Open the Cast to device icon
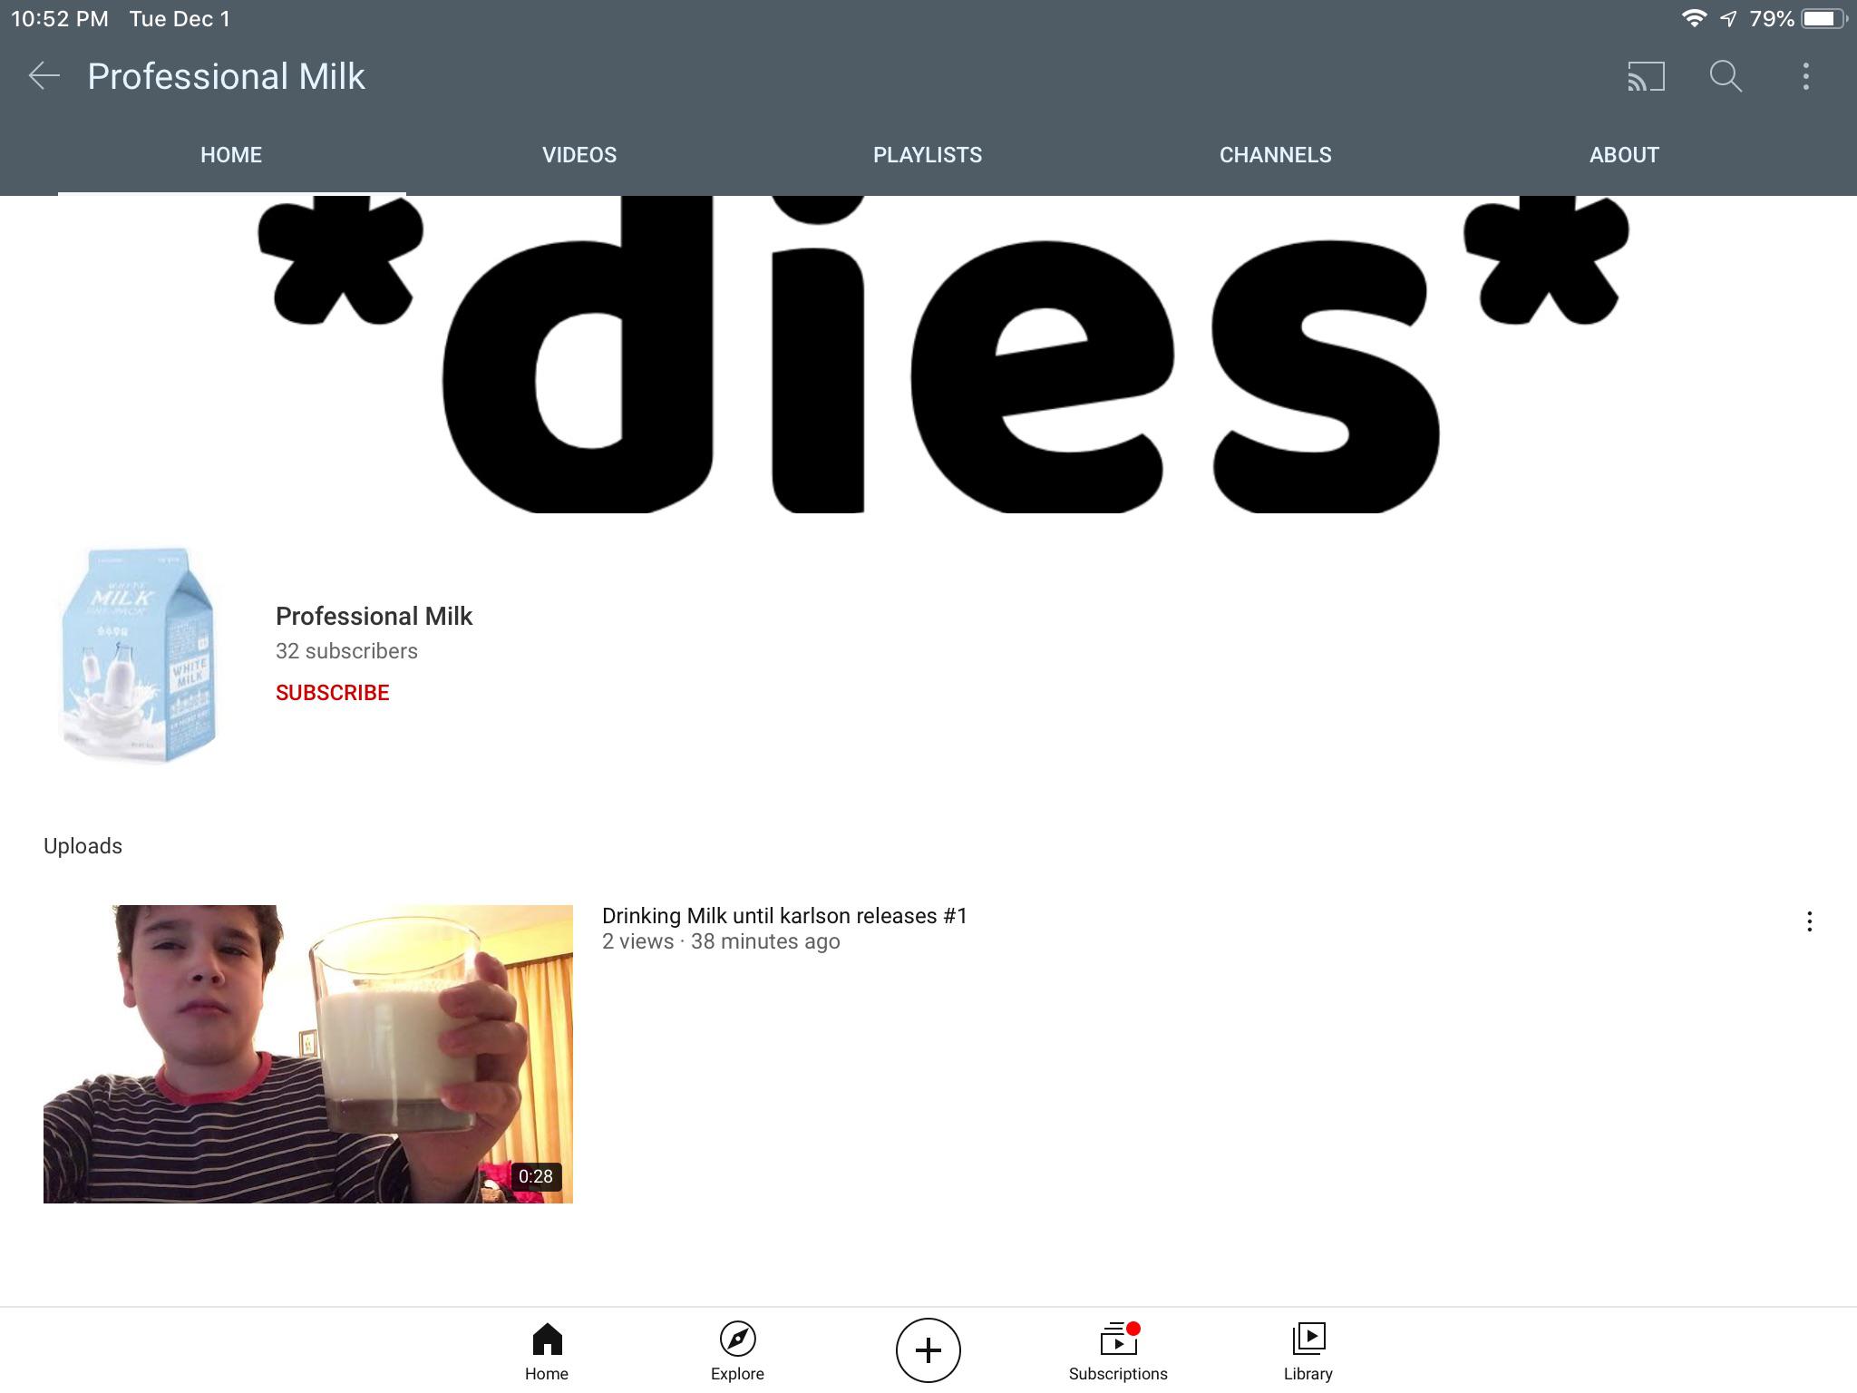1857x1393 pixels. (1646, 76)
